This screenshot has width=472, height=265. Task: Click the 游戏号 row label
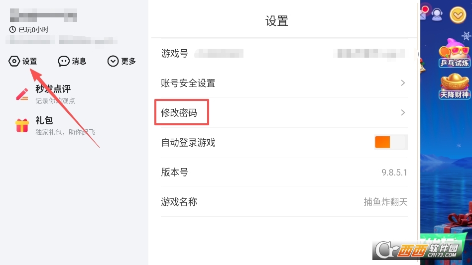(x=174, y=53)
